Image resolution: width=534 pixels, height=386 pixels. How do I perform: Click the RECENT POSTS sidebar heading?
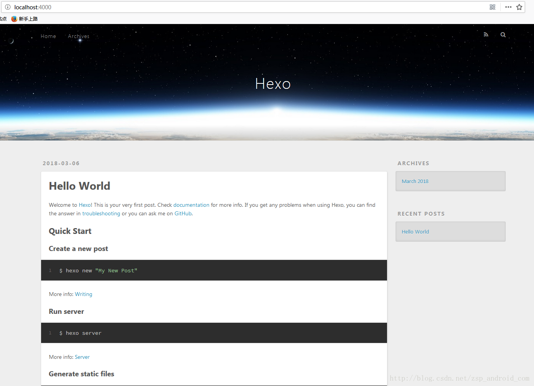click(x=421, y=214)
